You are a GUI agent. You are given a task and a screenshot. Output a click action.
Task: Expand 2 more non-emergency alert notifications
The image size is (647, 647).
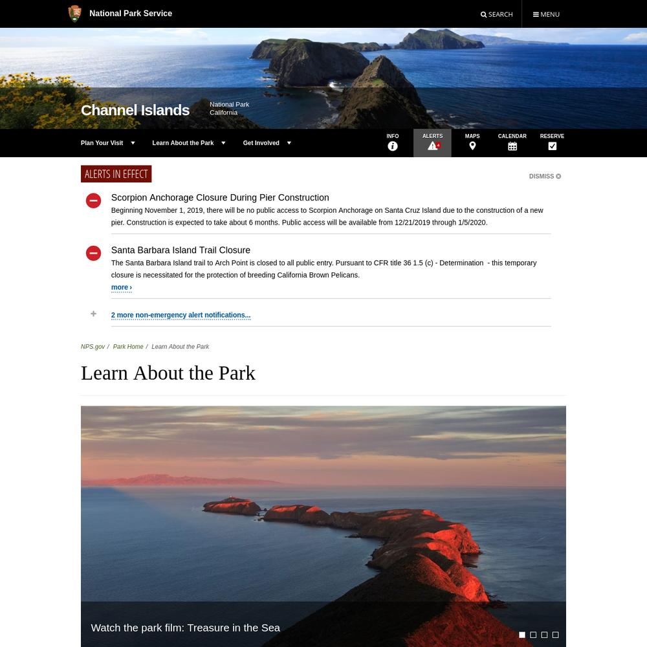click(x=181, y=315)
